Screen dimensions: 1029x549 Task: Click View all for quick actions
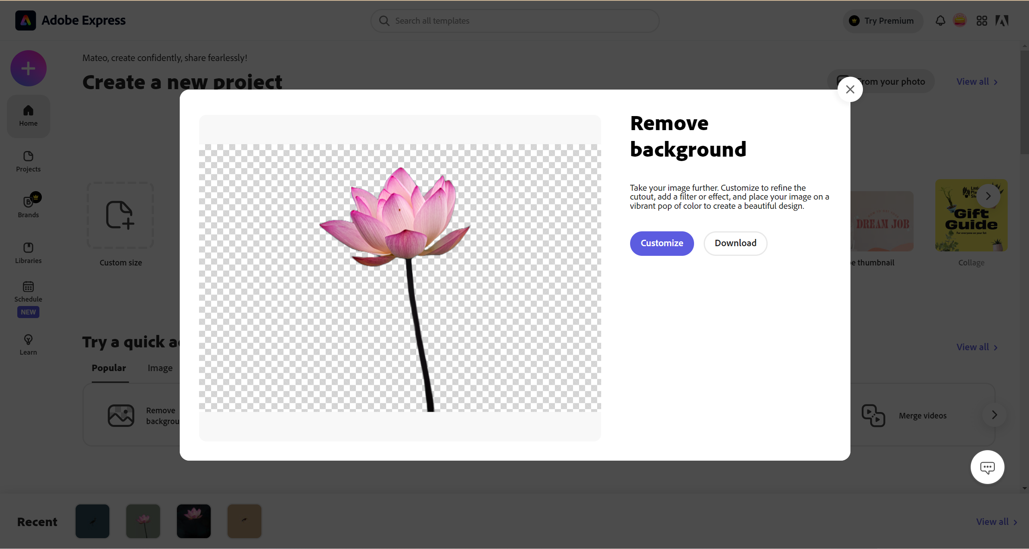click(977, 347)
